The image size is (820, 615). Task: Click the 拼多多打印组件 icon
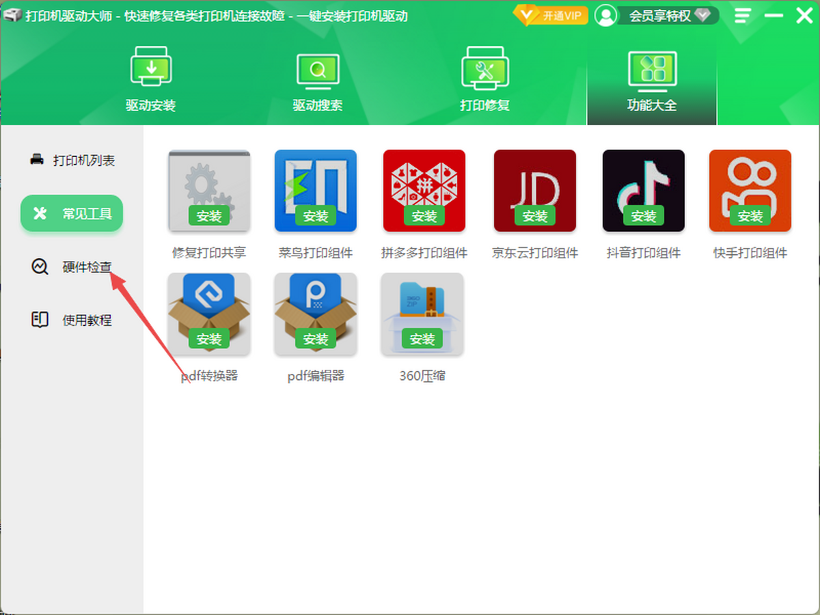pos(424,191)
